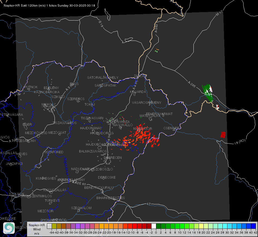
Task: Click the KAZINCBARCIKA label
Action: pyautogui.click(x=47, y=92)
